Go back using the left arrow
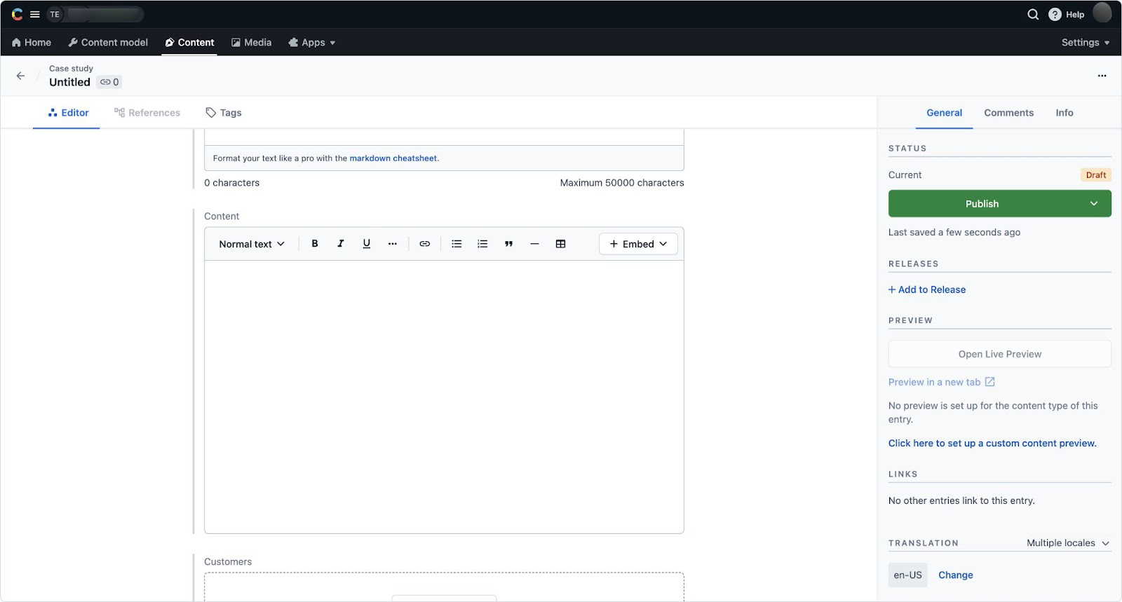1122x602 pixels. click(x=20, y=76)
